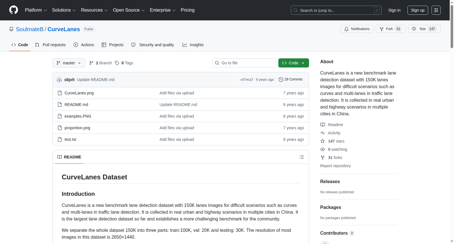This screenshot has height=244, width=454.
Task: Click the Sign up button
Action: click(418, 10)
